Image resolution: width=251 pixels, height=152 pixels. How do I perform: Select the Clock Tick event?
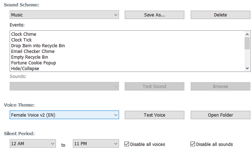coord(22,40)
